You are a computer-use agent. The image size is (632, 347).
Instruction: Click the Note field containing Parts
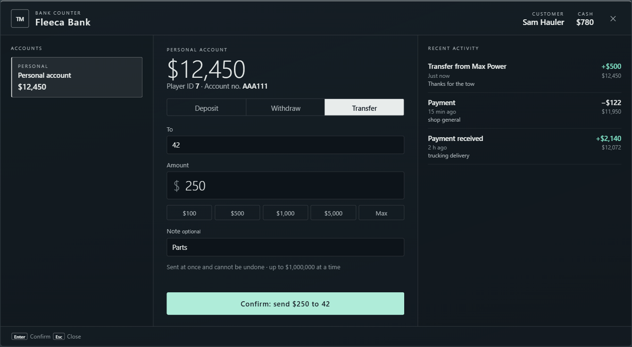(x=285, y=247)
